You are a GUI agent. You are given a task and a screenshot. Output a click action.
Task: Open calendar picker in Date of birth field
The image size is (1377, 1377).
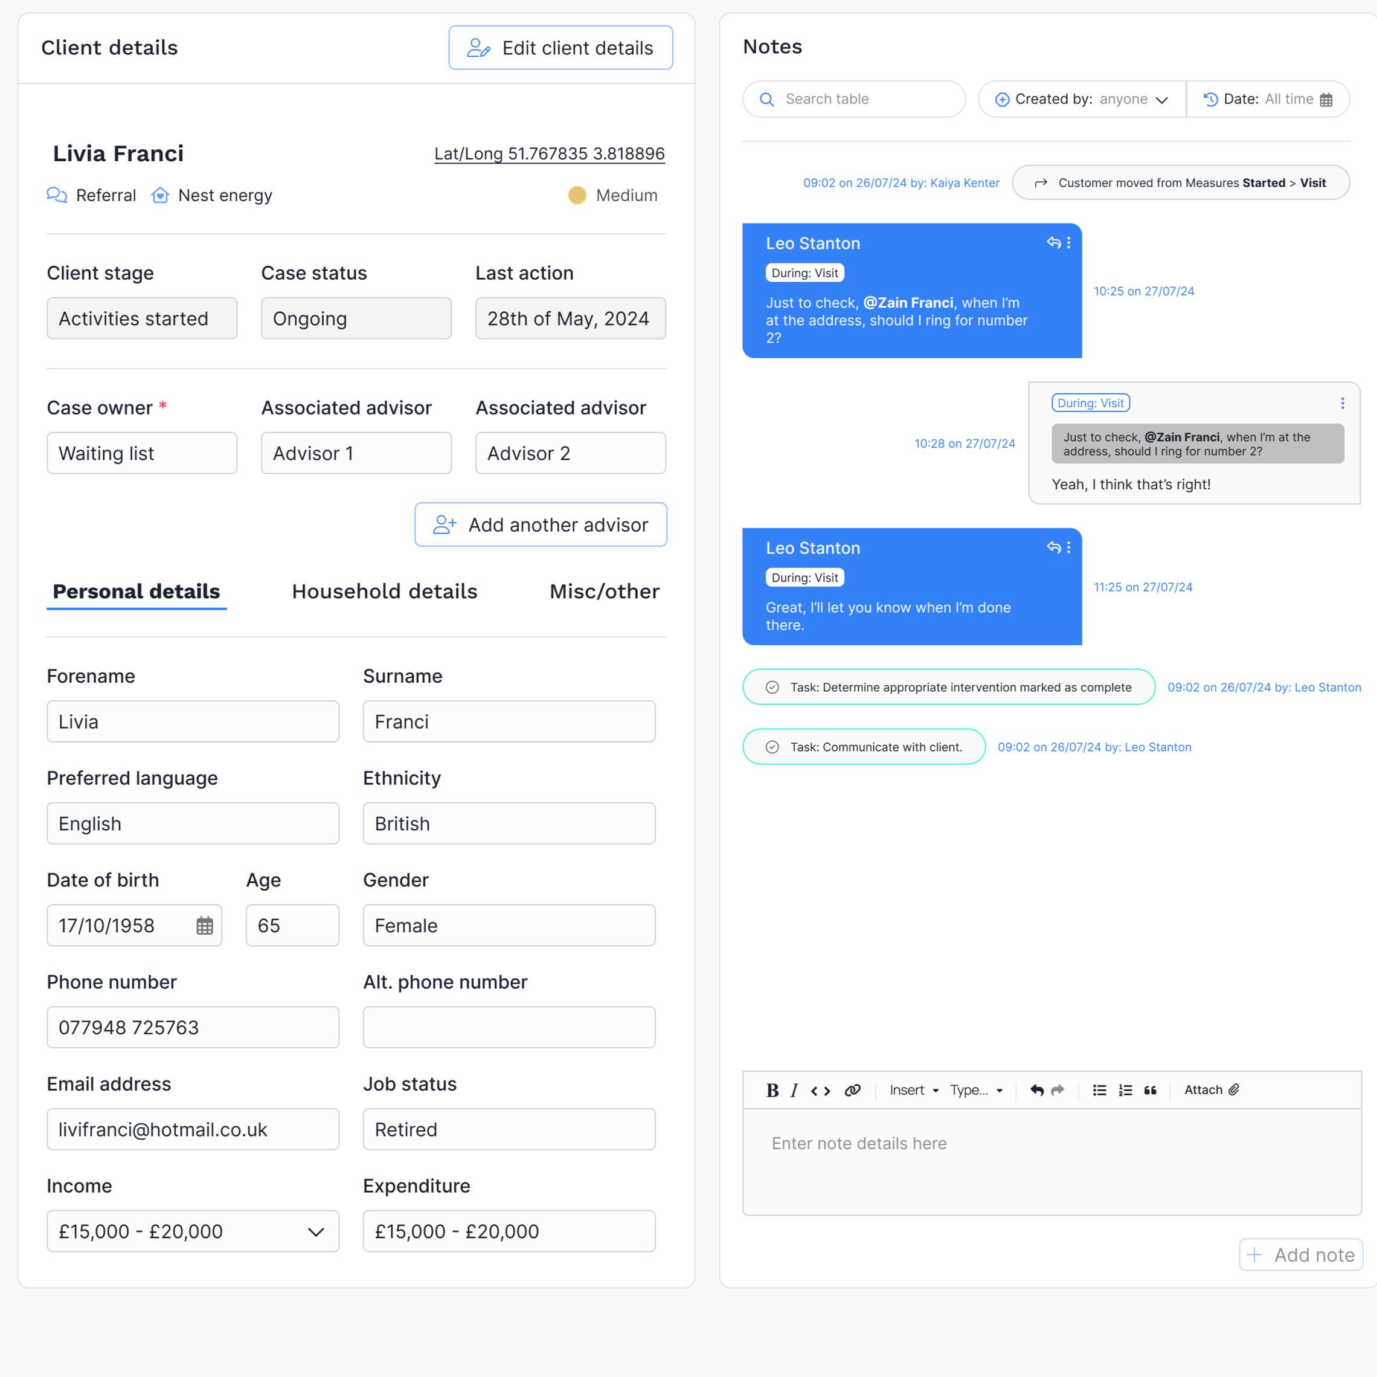pyautogui.click(x=205, y=926)
